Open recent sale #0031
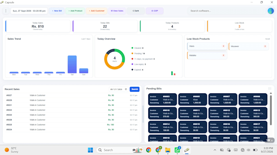The height and width of the screenshot is (155, 277). click(x=72, y=105)
